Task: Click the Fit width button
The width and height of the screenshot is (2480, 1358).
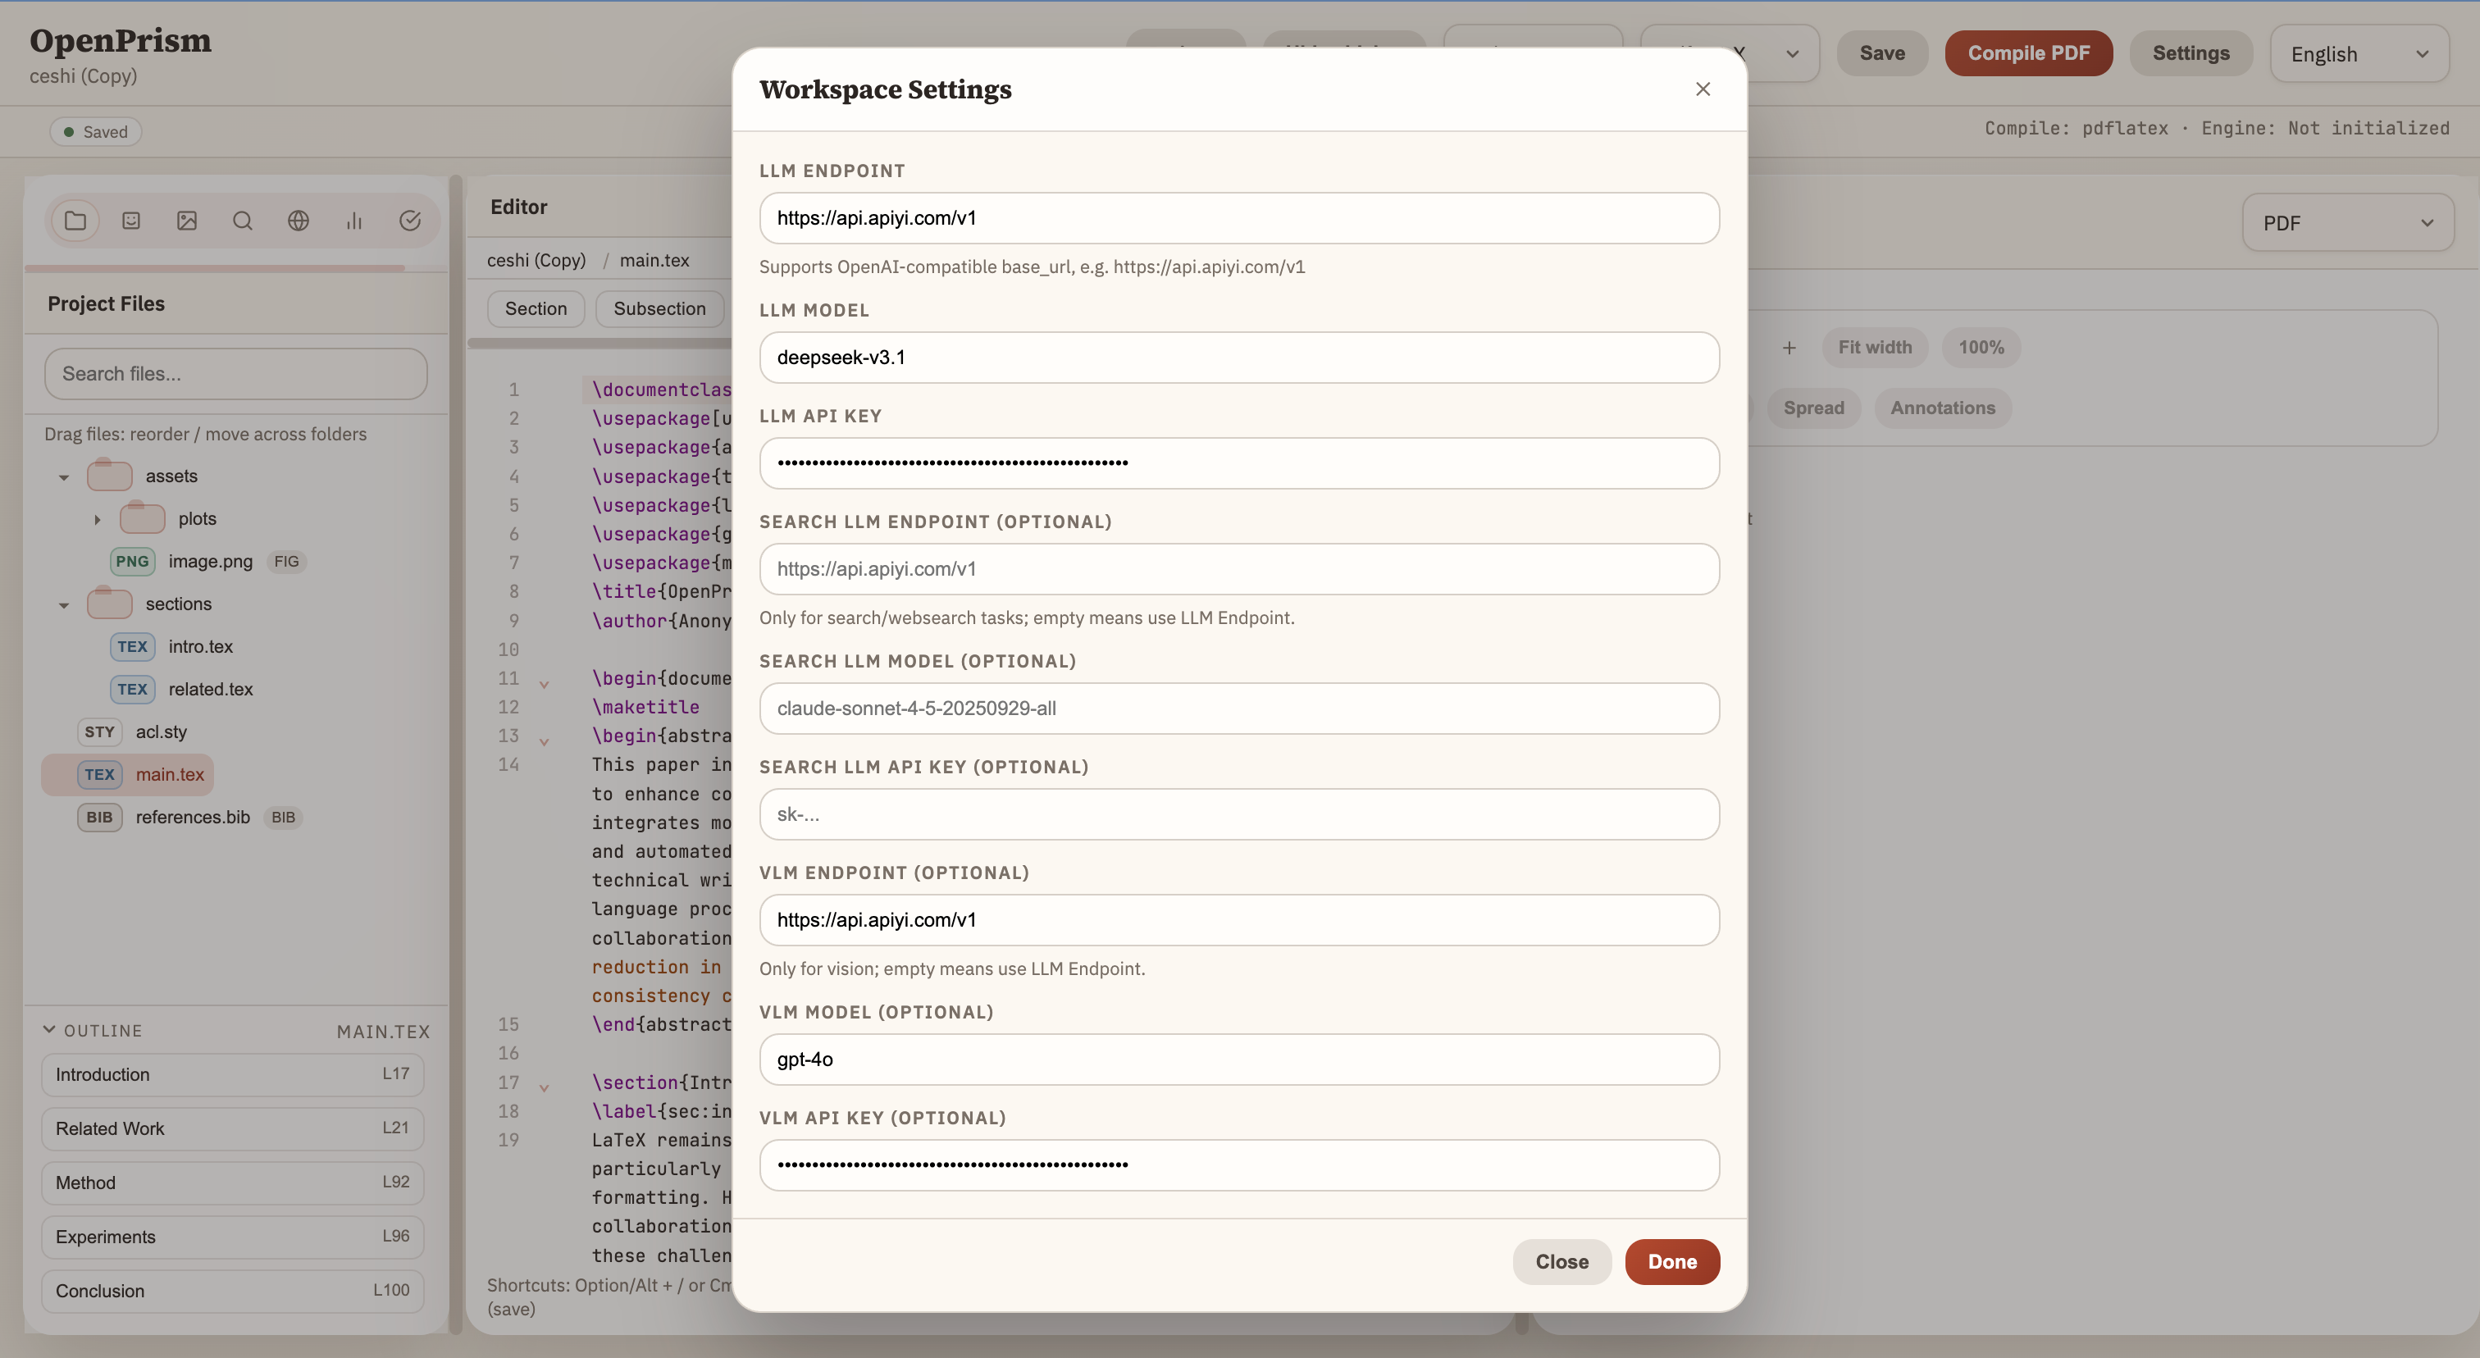Action: click(x=1875, y=348)
